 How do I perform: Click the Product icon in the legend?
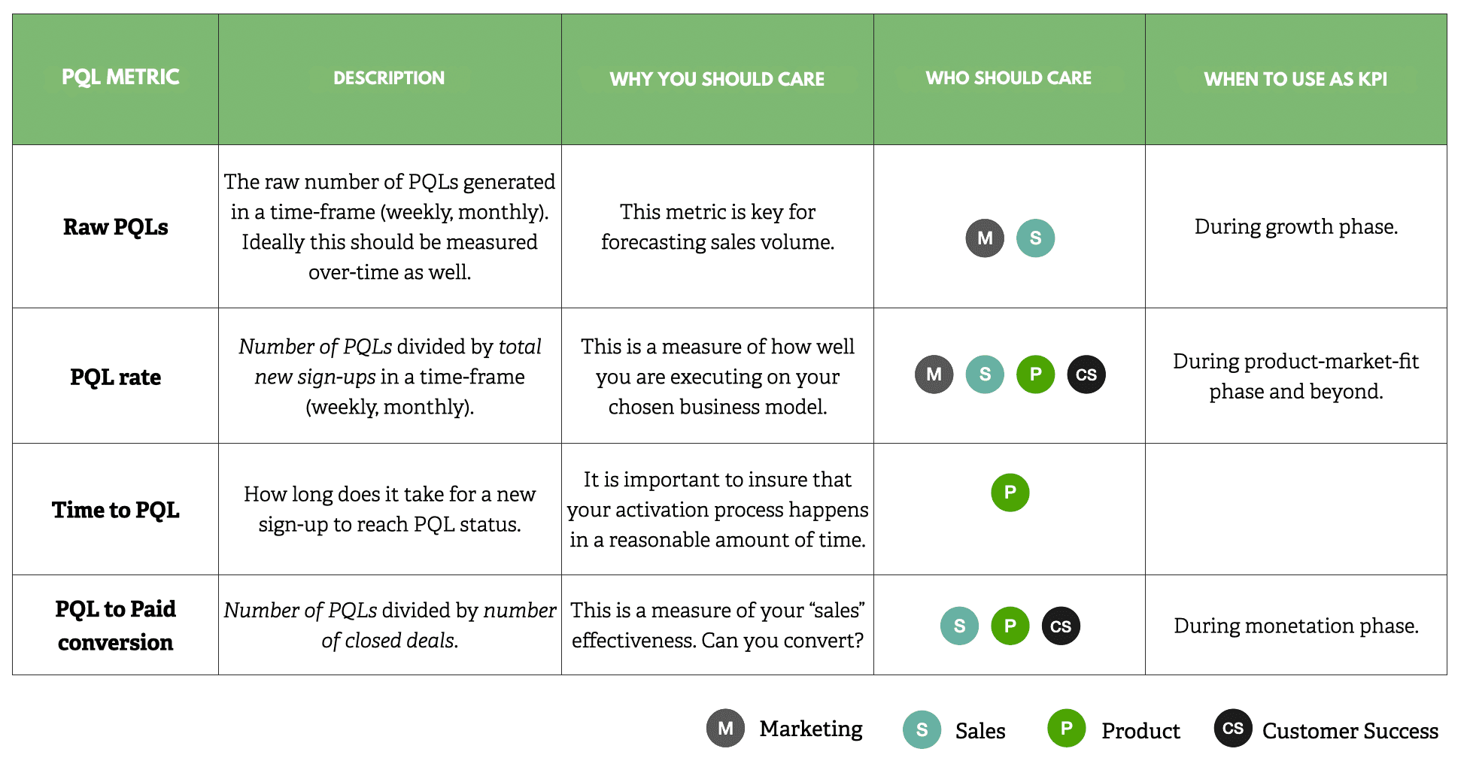pos(1066,728)
